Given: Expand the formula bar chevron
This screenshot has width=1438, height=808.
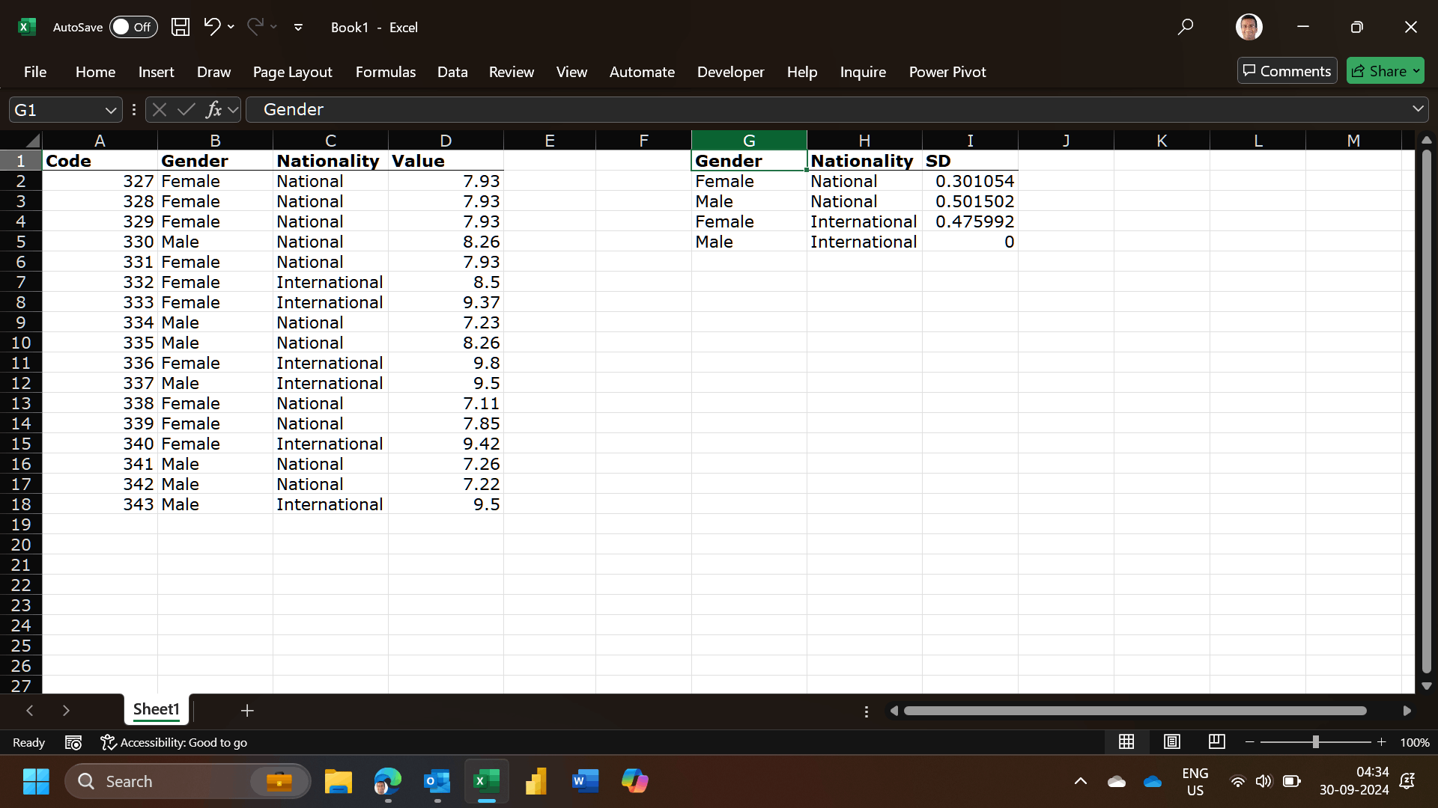Looking at the screenshot, I should (1418, 109).
